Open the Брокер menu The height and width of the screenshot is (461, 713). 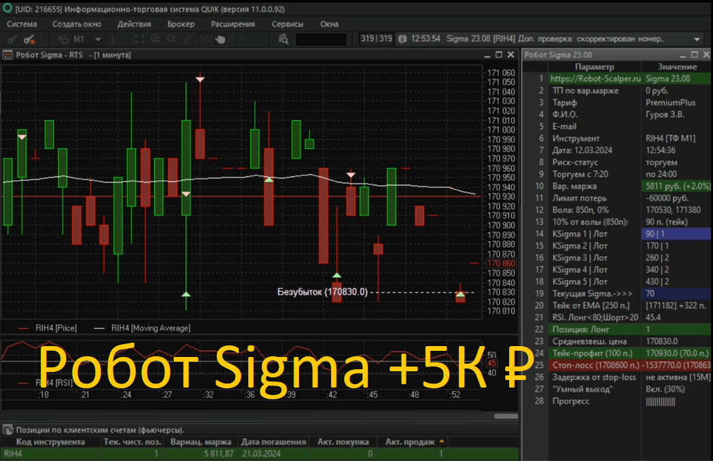click(x=181, y=24)
